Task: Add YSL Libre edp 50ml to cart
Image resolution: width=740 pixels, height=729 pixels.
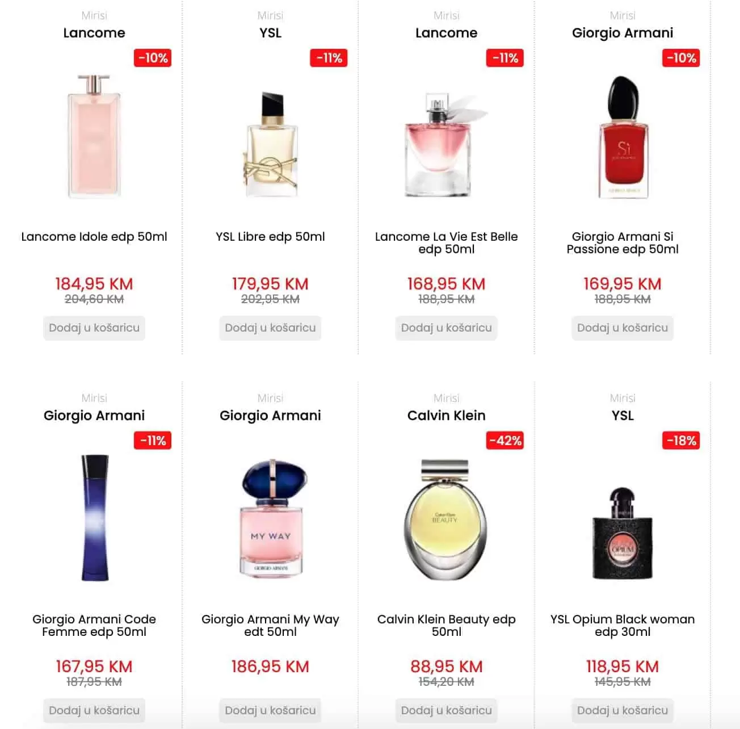Action: [x=270, y=328]
